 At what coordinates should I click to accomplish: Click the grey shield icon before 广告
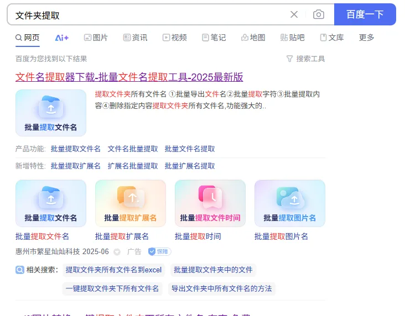117,252
